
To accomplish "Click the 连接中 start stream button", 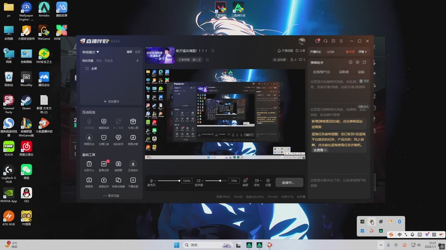I will pyautogui.click(x=289, y=183).
